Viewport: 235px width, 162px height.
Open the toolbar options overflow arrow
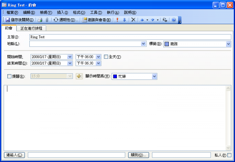(x=180, y=20)
